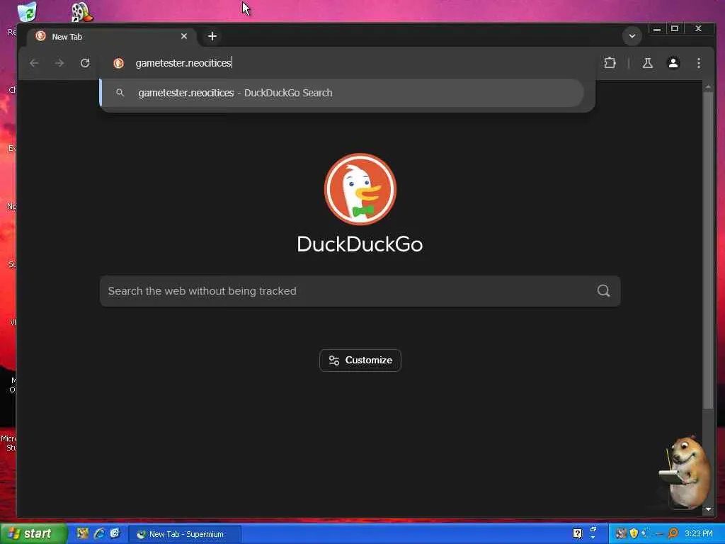
Task: Click the 3:23 PM system clock
Action: pyautogui.click(x=699, y=534)
